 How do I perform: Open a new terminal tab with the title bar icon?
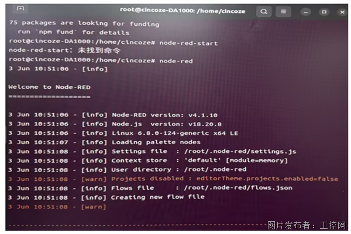(20, 9)
